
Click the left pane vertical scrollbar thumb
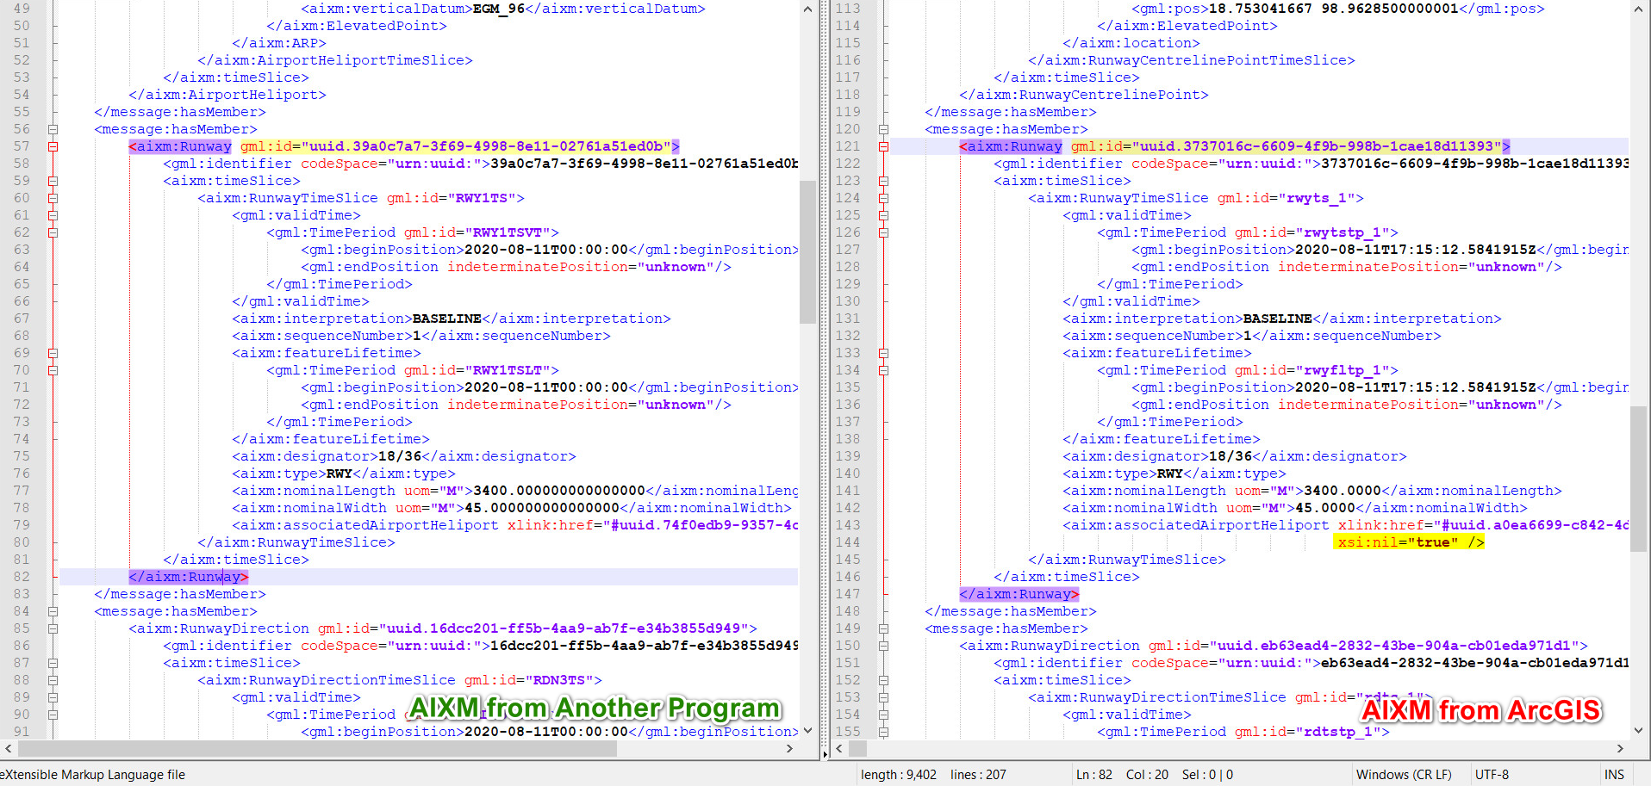807,251
